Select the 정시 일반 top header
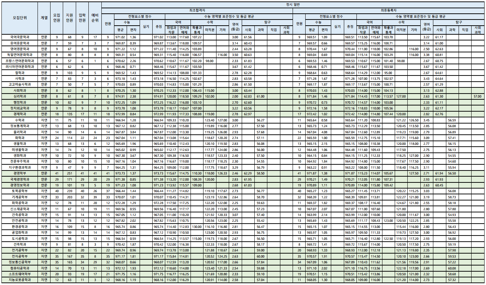This screenshot has width=486, height=285. (x=293, y=4)
